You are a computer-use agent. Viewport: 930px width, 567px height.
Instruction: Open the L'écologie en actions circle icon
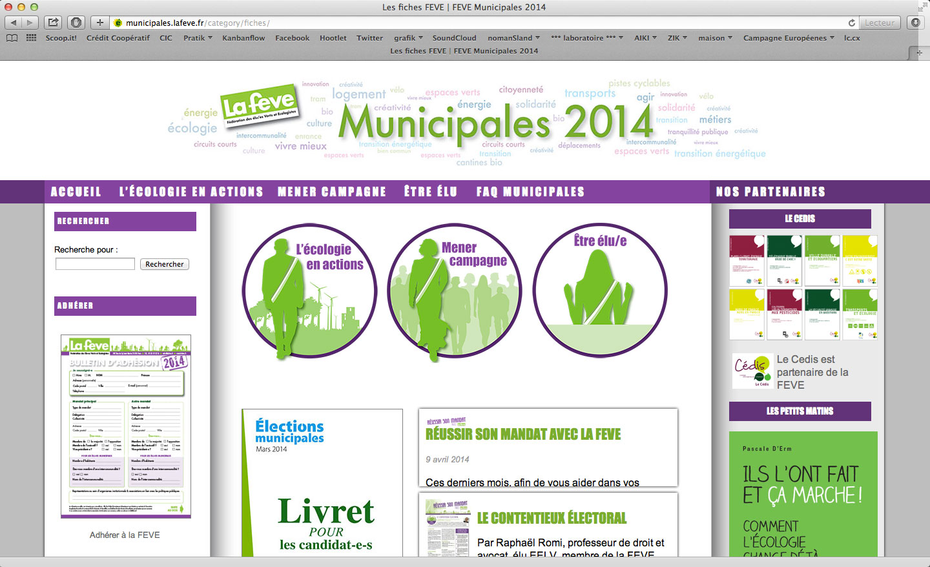309,291
